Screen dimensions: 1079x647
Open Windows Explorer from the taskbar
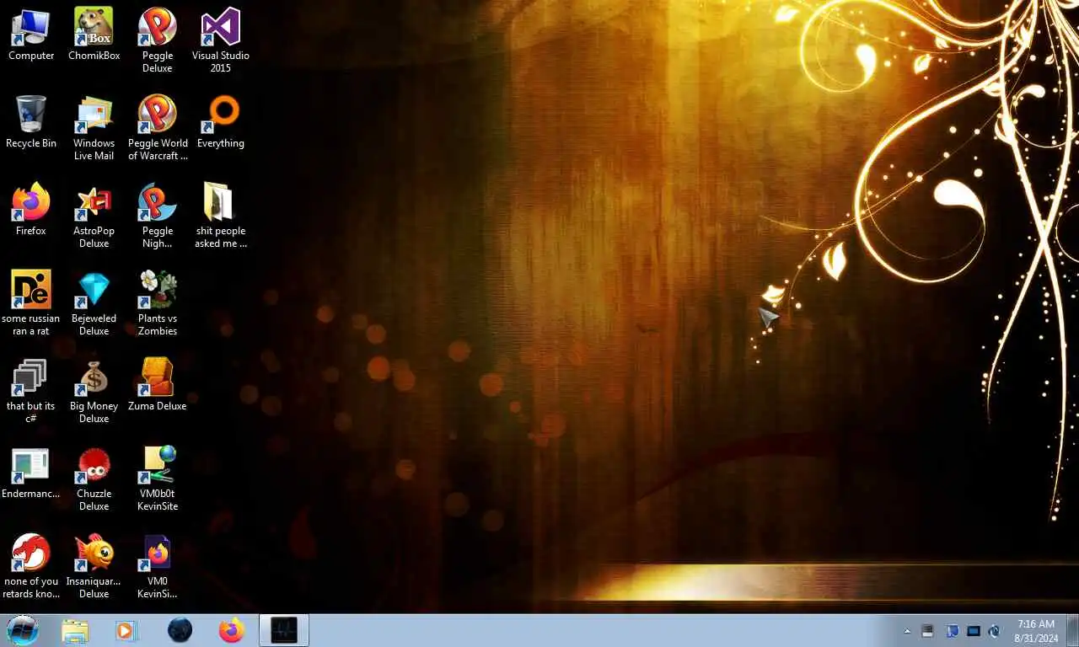pos(75,630)
